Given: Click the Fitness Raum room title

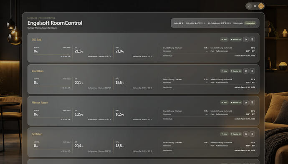Looking at the screenshot, I should click(x=40, y=103).
